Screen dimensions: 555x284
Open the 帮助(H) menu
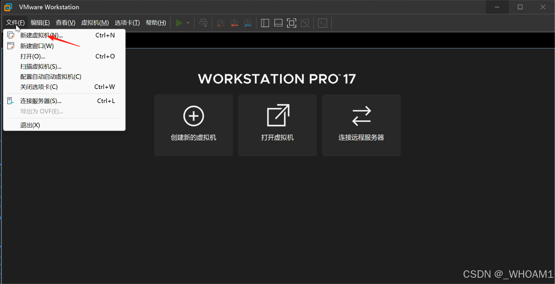pyautogui.click(x=156, y=23)
